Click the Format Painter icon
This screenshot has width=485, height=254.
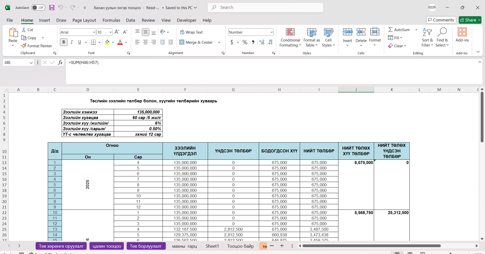coord(24,46)
